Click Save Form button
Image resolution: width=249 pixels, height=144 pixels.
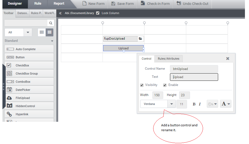tap(122, 4)
